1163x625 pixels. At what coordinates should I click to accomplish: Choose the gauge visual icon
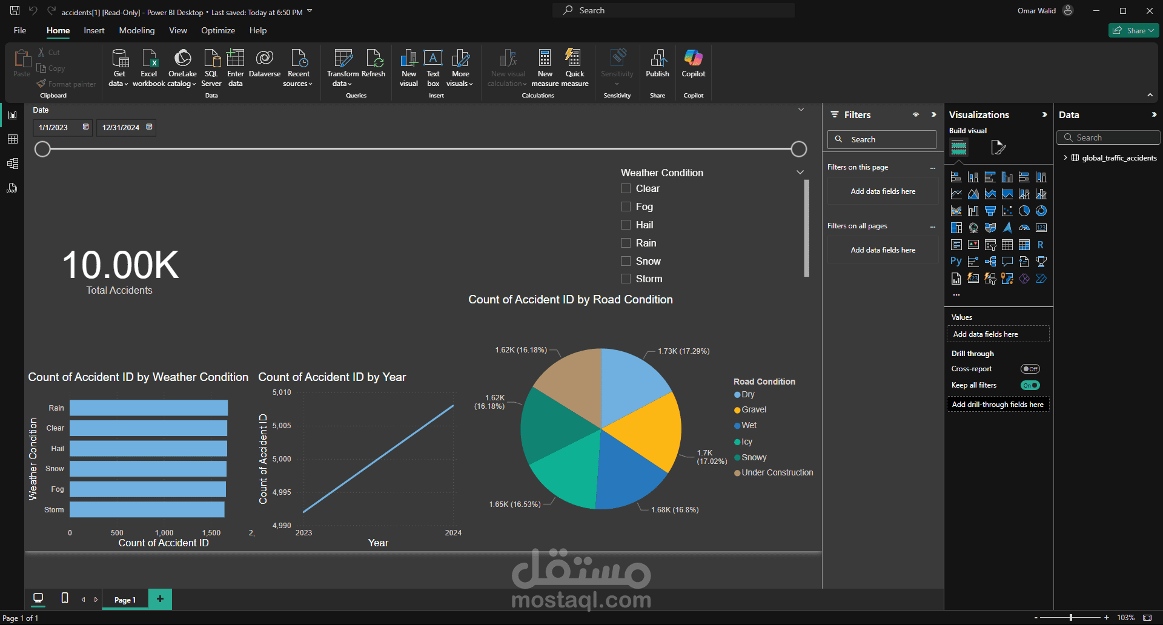[1024, 228]
